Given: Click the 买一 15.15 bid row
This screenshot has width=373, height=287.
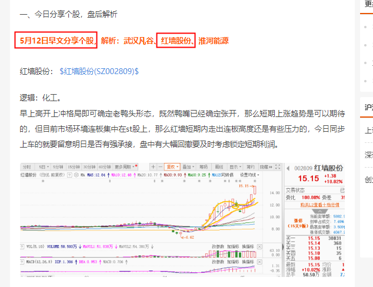Looking at the screenshot, I should tap(314, 238).
